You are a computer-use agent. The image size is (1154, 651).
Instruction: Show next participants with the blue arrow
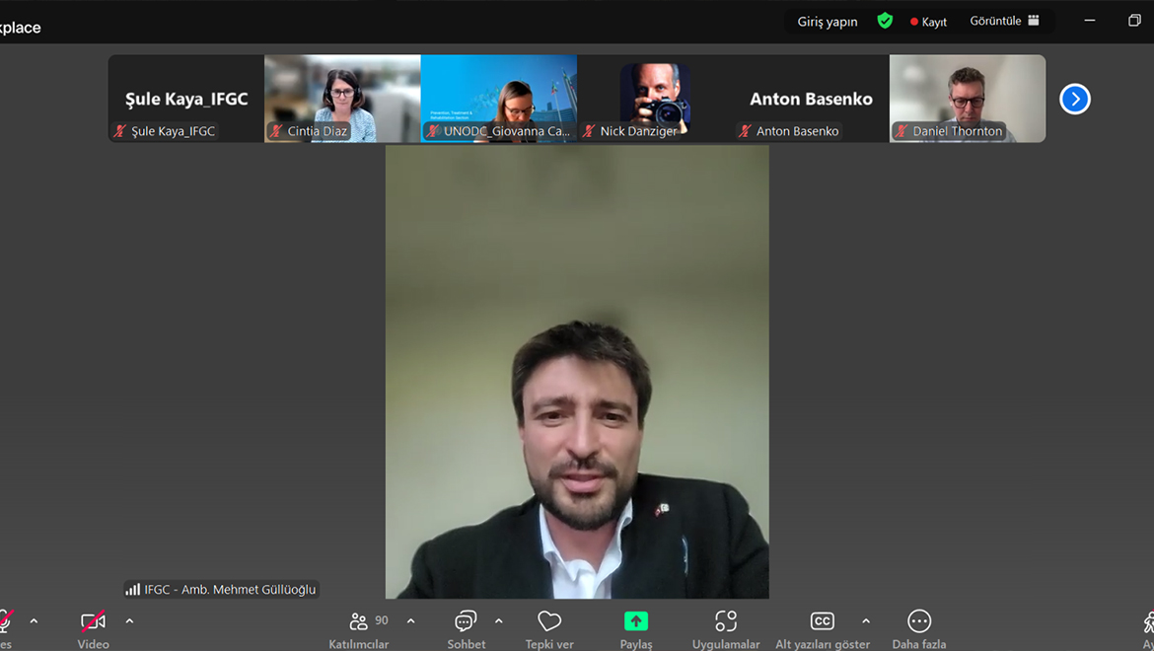(1074, 99)
